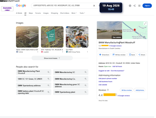This screenshot has width=156, height=118.
Task: Click the Add photos button
Action: [140, 90]
